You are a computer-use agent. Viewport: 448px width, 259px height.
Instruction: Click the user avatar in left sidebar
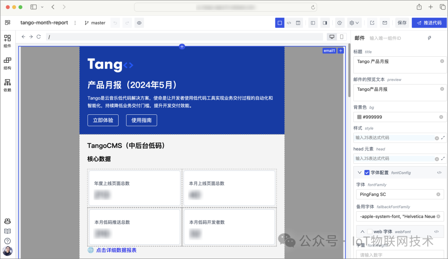point(7,251)
